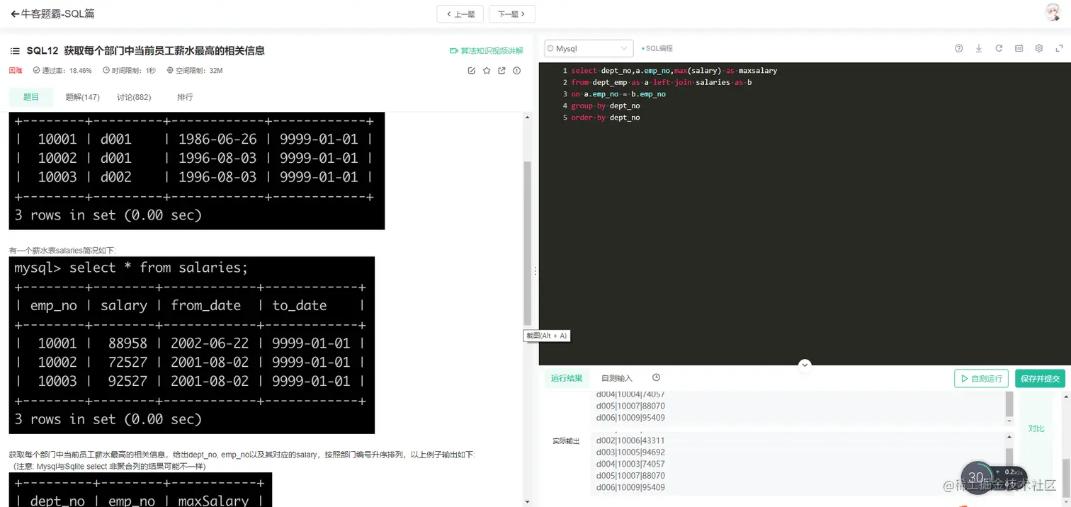Screen dimensions: 1071x507
Task: Click the 通过率 check-circle icon
Action: point(37,71)
